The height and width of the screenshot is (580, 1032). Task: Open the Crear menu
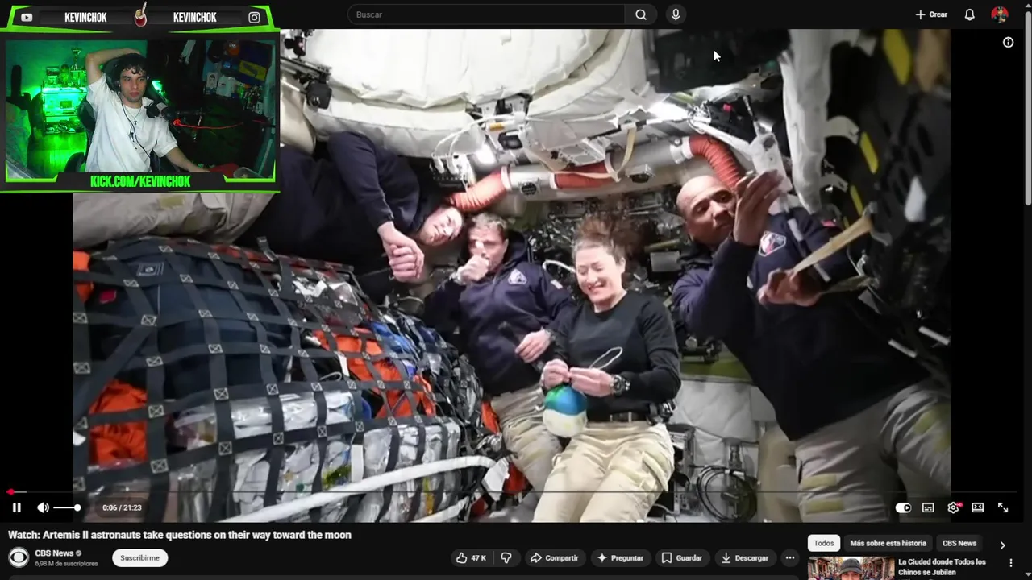[x=931, y=14]
